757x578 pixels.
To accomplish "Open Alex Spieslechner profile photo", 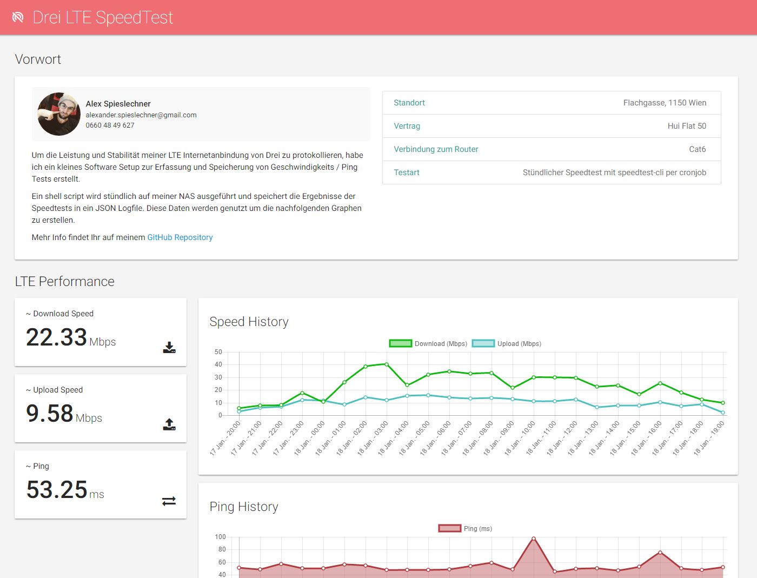I will tap(59, 114).
